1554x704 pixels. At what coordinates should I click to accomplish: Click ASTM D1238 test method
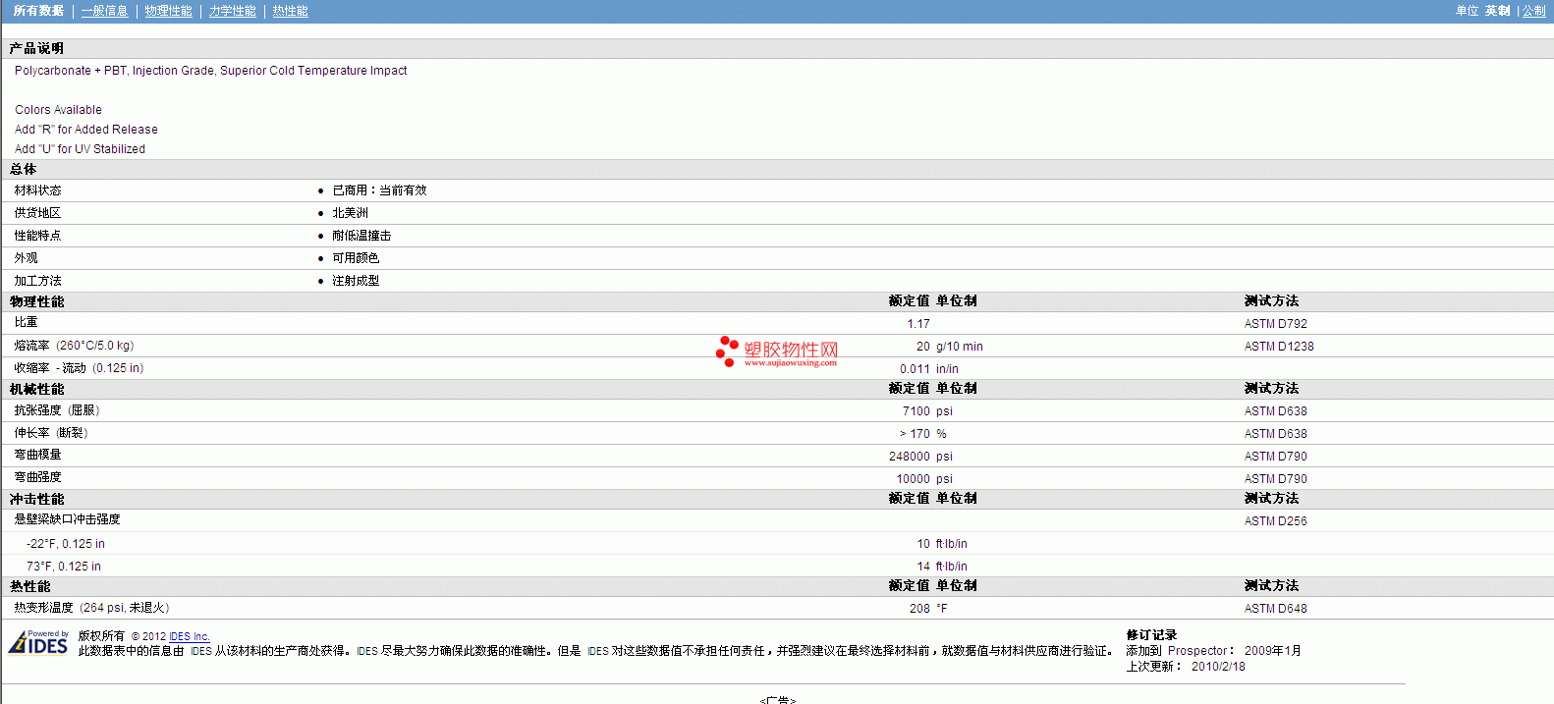1278,347
